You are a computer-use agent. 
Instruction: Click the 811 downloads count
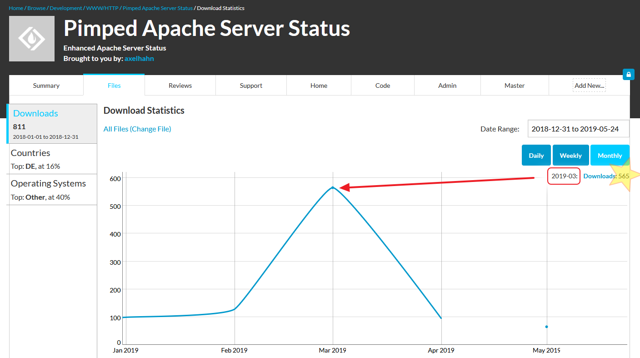tap(20, 127)
